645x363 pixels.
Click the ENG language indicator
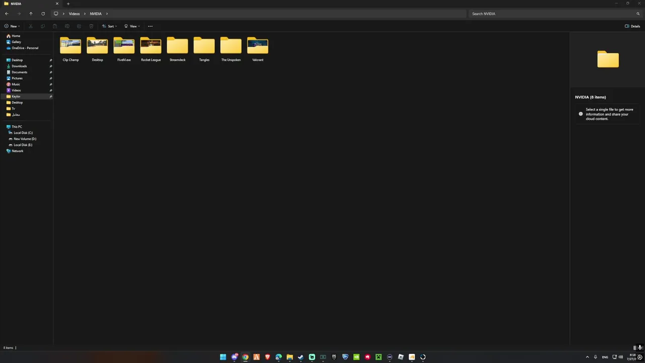[x=605, y=357]
